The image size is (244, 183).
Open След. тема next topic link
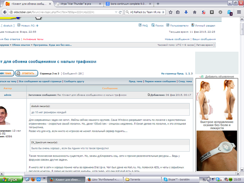[185, 81]
